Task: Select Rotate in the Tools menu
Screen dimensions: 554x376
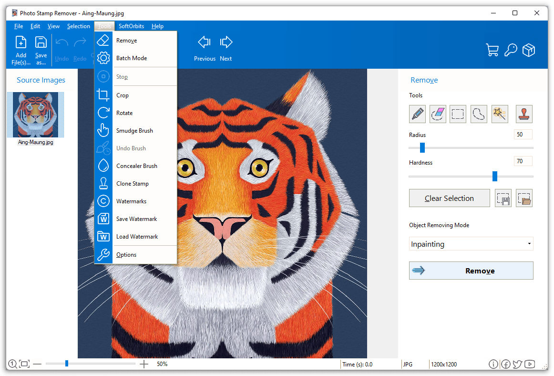Action: (136, 113)
